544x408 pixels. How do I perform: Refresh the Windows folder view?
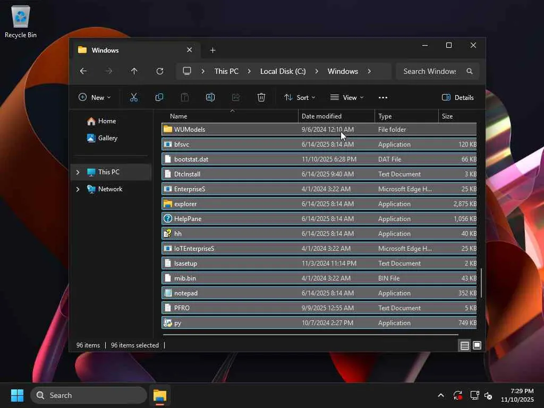[x=159, y=71]
